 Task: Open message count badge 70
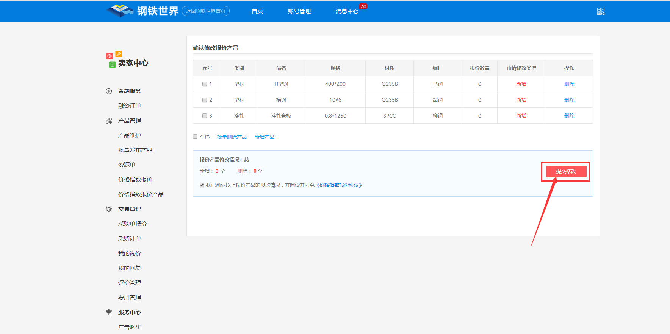(363, 6)
